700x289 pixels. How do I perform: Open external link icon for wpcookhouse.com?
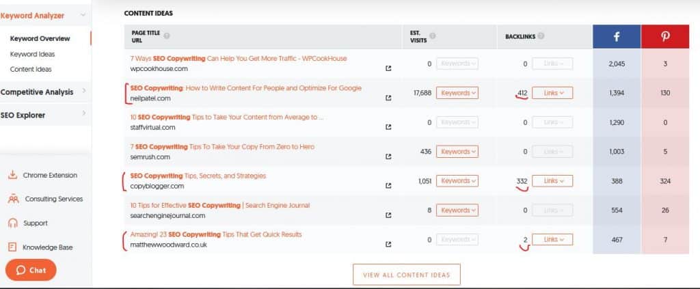[x=389, y=68]
